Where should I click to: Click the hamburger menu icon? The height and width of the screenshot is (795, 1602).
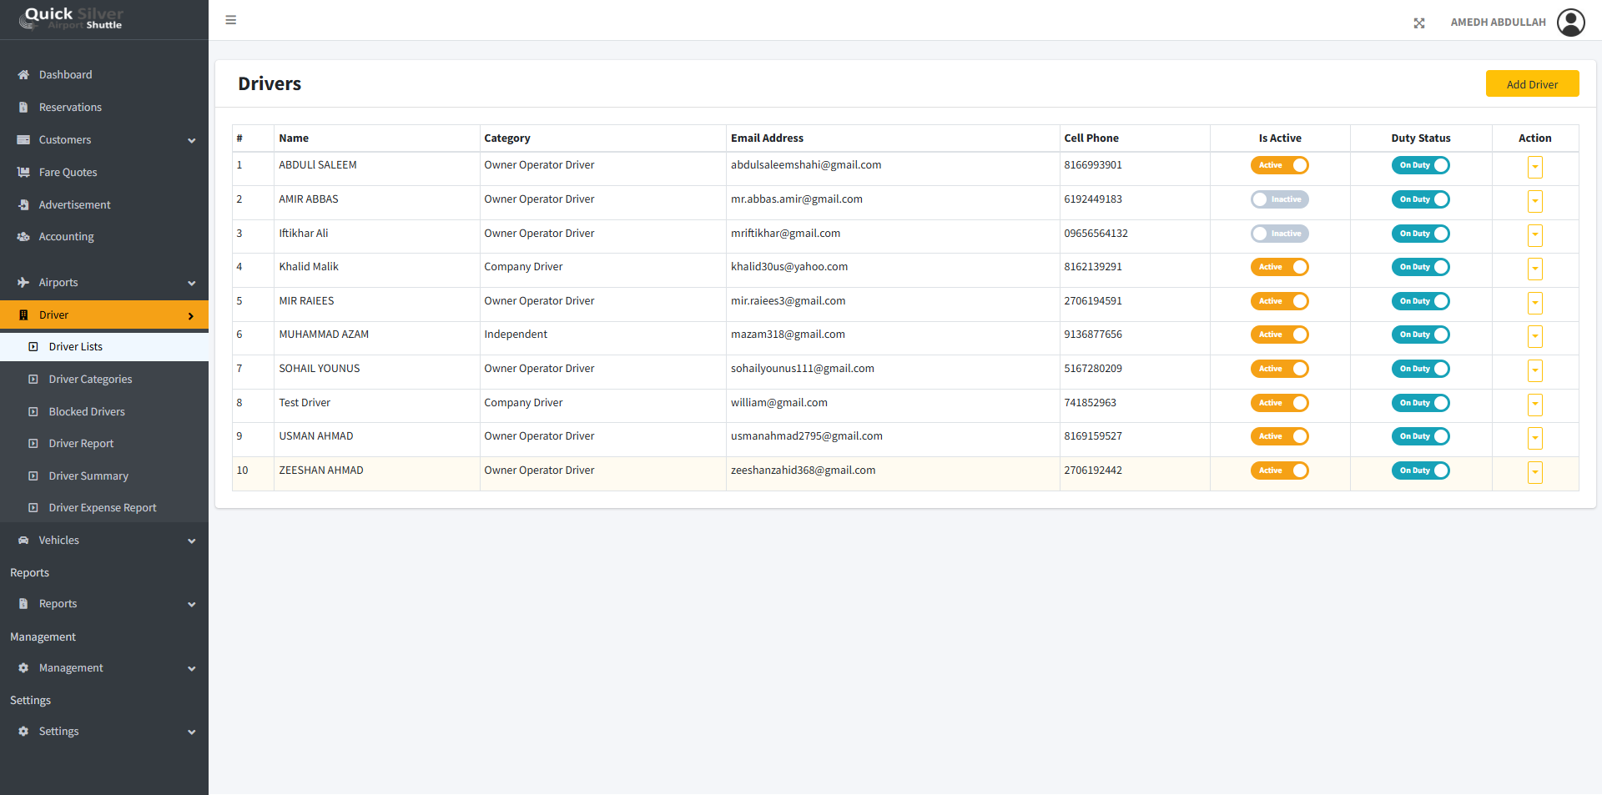[x=231, y=20]
